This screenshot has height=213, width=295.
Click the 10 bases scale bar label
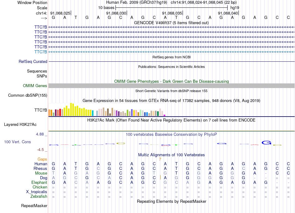pos(106,8)
